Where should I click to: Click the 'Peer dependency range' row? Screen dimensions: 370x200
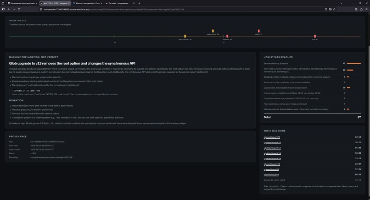coord(312,104)
